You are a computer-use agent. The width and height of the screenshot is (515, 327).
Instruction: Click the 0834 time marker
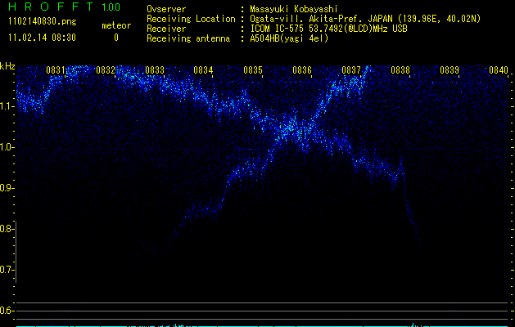point(203,70)
